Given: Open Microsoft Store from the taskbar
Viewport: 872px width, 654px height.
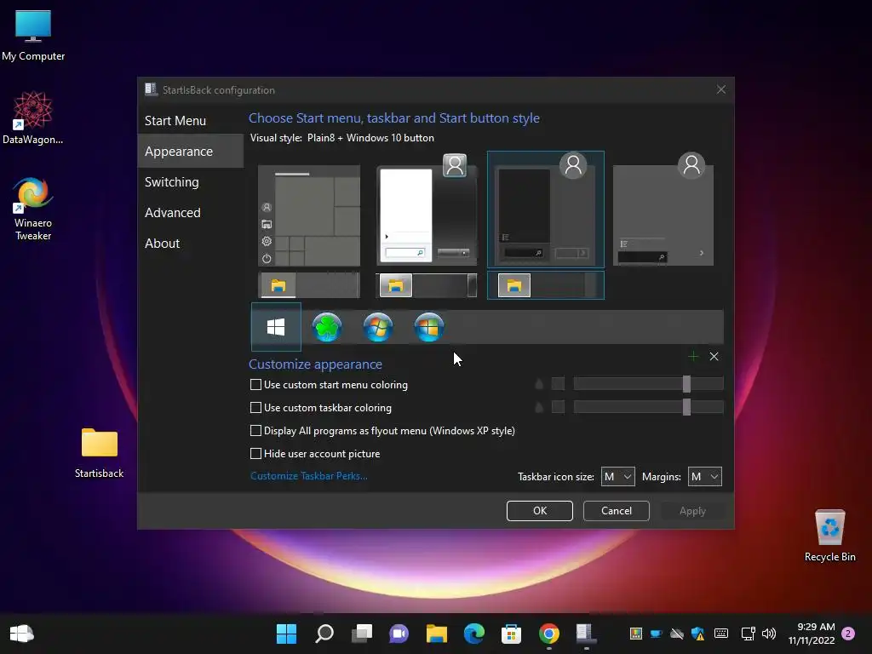Looking at the screenshot, I should pyautogui.click(x=511, y=634).
